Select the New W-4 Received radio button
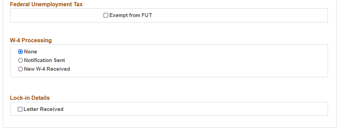The width and height of the screenshot is (339, 130). coord(20,69)
